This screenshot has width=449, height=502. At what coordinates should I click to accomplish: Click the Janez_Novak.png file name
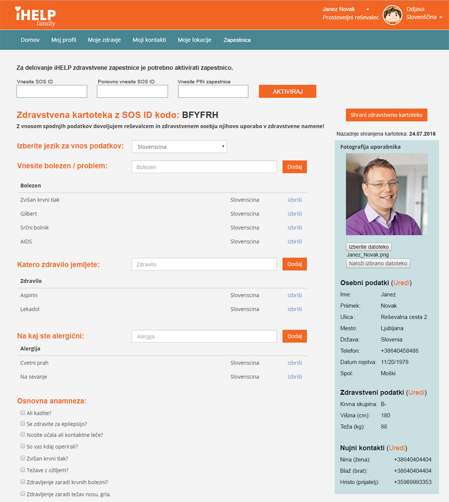pyautogui.click(x=368, y=255)
